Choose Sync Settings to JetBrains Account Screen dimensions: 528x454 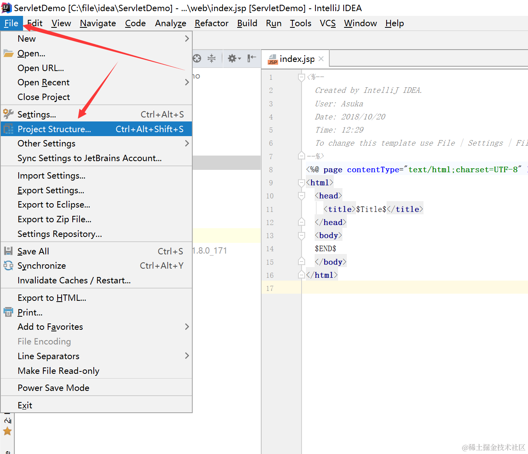tap(97, 158)
